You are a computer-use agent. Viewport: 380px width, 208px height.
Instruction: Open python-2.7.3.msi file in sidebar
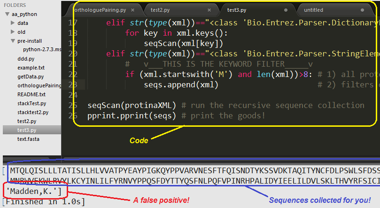point(42,49)
